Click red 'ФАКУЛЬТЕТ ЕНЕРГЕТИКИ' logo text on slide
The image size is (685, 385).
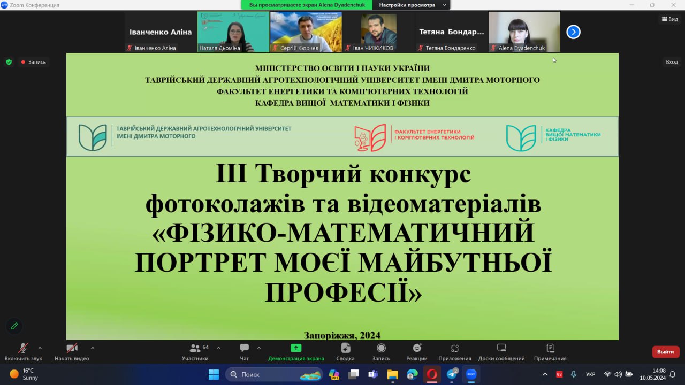click(434, 134)
